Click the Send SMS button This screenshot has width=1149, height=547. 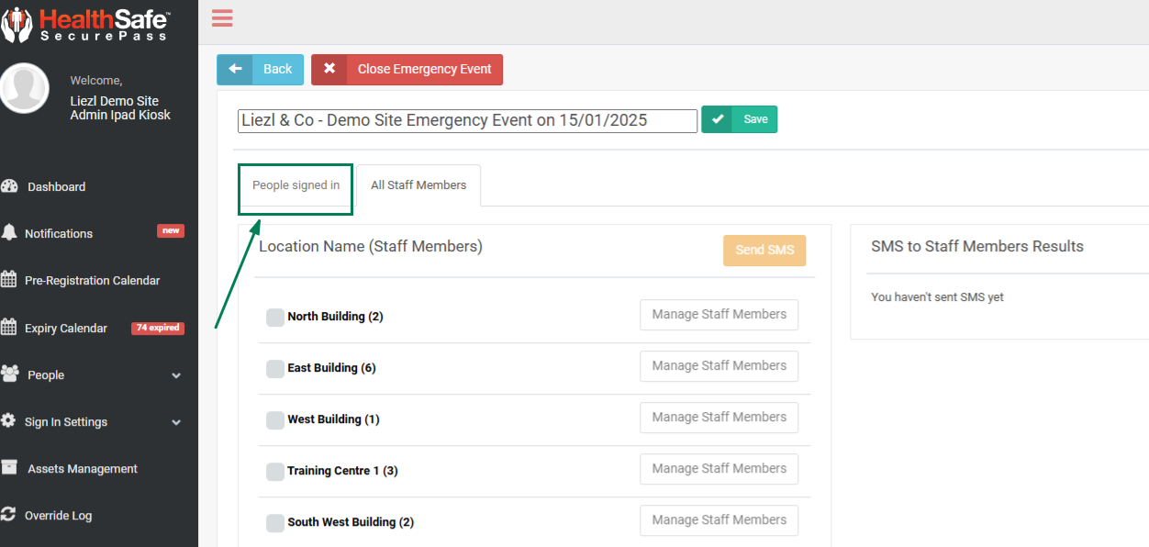pos(764,251)
